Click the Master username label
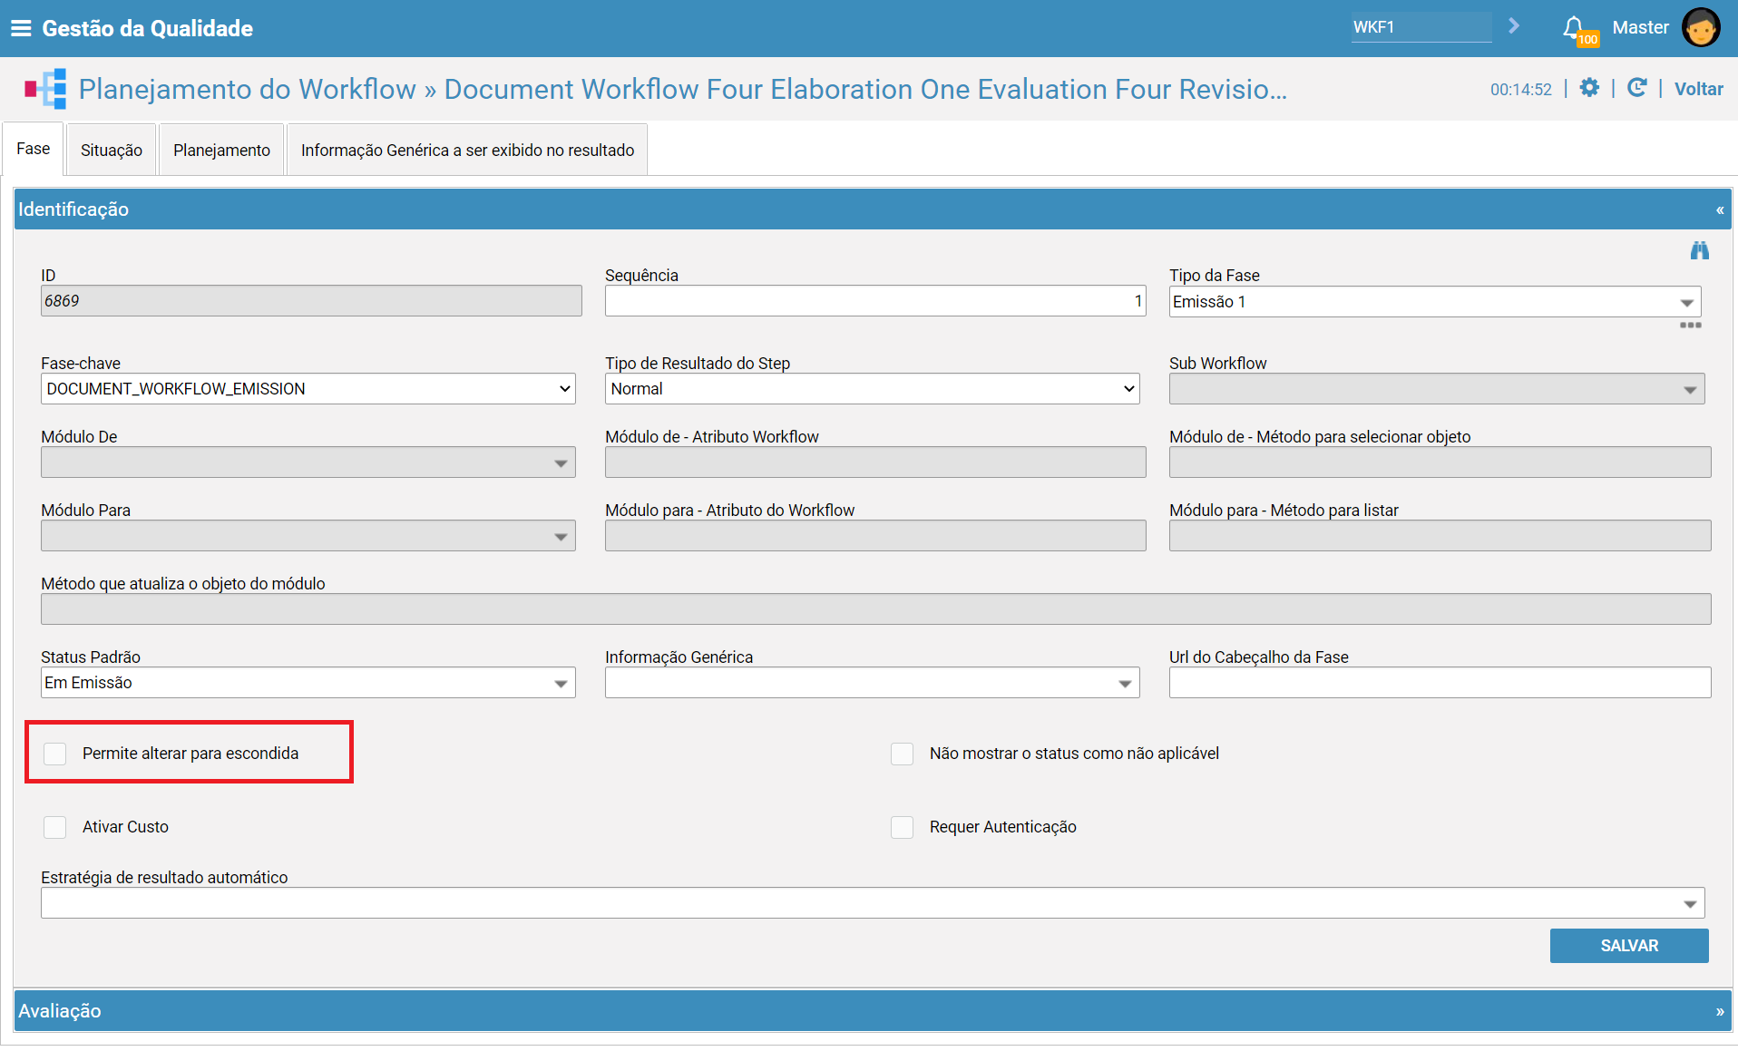This screenshot has height=1051, width=1738. tap(1640, 27)
